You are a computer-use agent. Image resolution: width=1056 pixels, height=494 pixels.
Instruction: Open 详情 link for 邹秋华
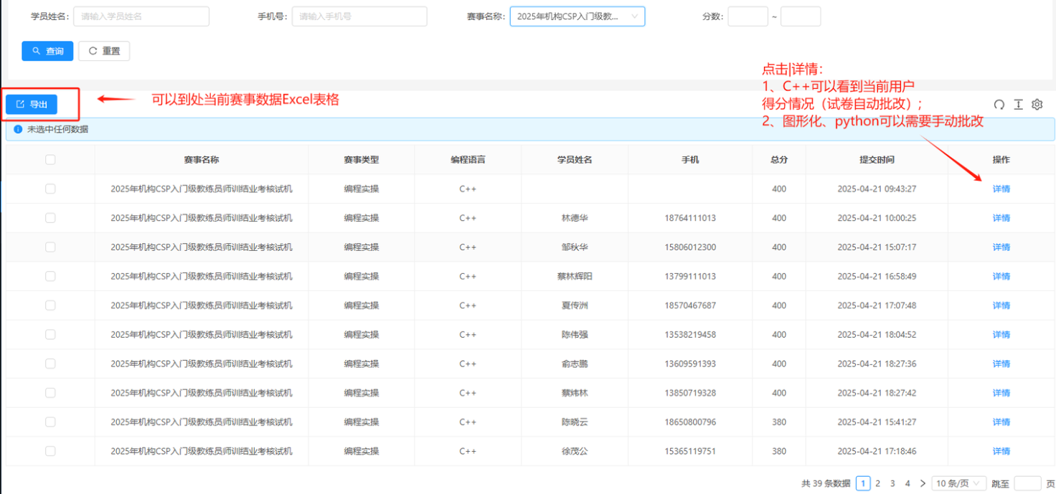click(1001, 247)
